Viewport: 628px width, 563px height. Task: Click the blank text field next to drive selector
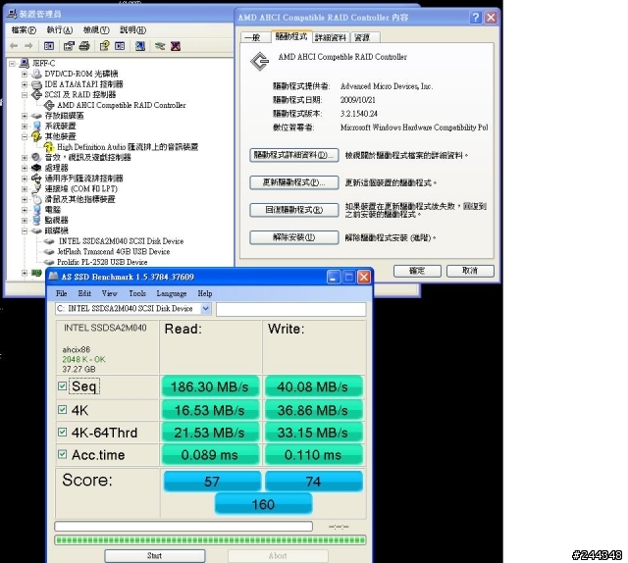point(290,309)
